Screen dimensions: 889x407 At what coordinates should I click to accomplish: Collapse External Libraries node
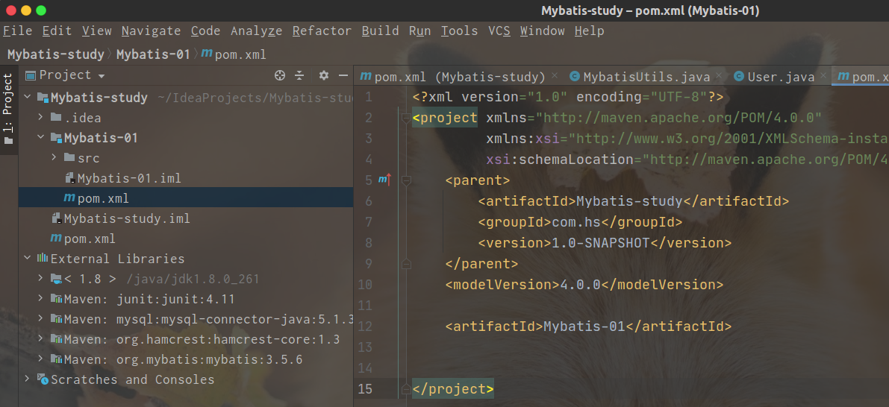tap(27, 259)
